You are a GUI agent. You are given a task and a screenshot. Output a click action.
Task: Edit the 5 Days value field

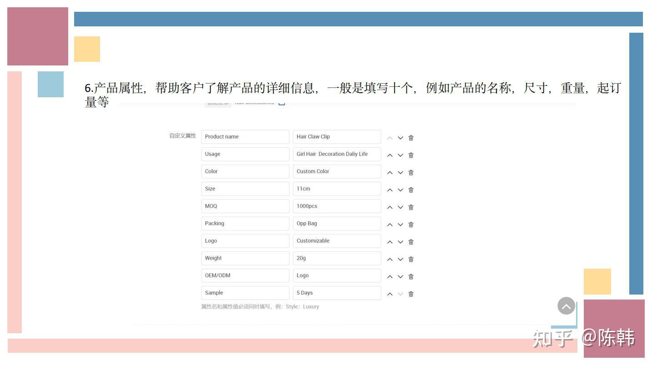click(x=337, y=293)
